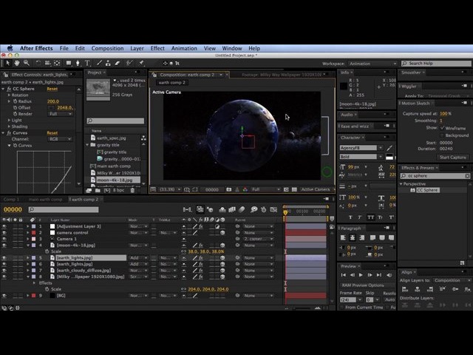Pick the Pen tool

[78, 64]
